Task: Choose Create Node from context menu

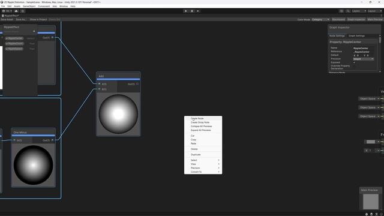Action: [203, 118]
